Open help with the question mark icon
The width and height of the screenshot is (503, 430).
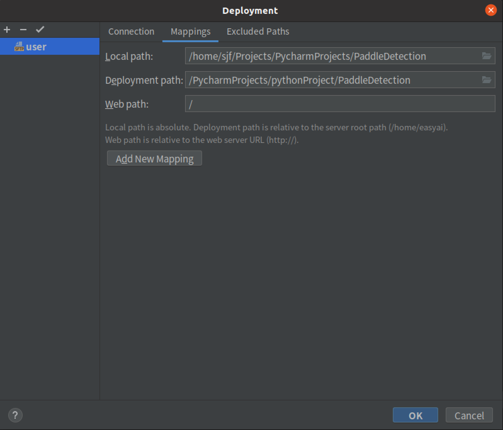click(15, 415)
